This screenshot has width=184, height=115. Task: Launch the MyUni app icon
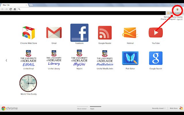[79, 58]
